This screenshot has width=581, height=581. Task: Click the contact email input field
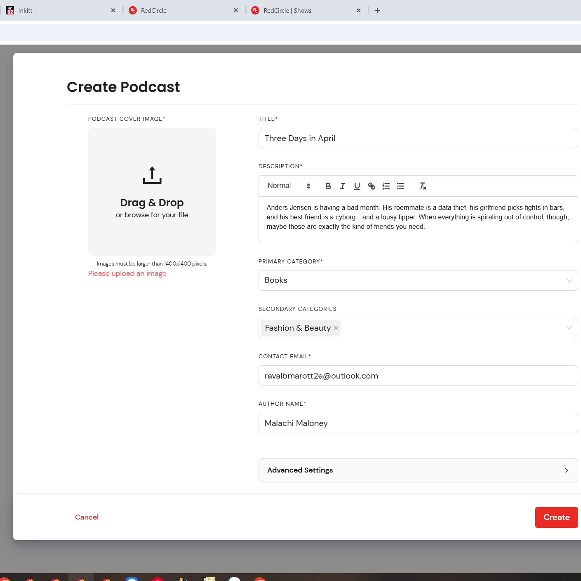(418, 376)
